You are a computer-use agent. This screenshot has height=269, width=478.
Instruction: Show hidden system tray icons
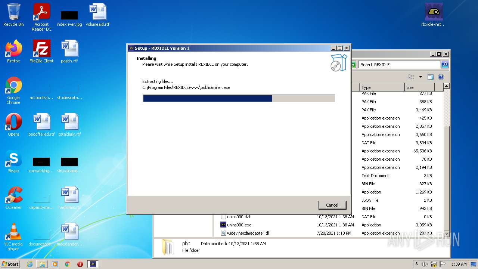pyautogui.click(x=417, y=264)
